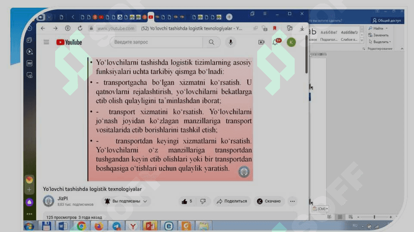
Task: Open sidebar screenshot tool icon
Action: [30, 75]
